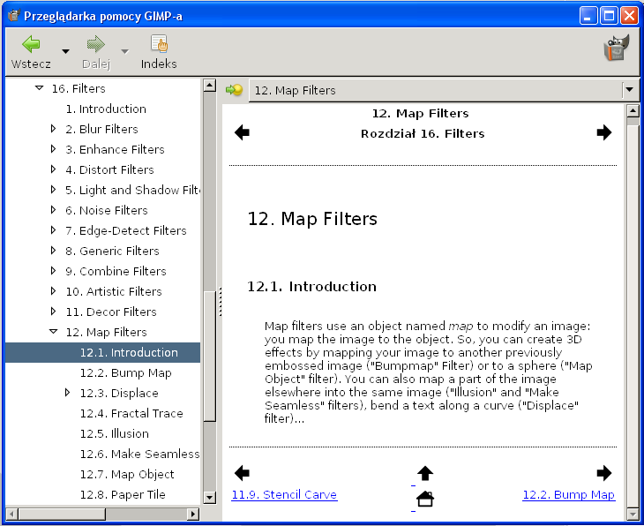Expand 6. Noise Filters node
This screenshot has width=644, height=526.
(54, 209)
